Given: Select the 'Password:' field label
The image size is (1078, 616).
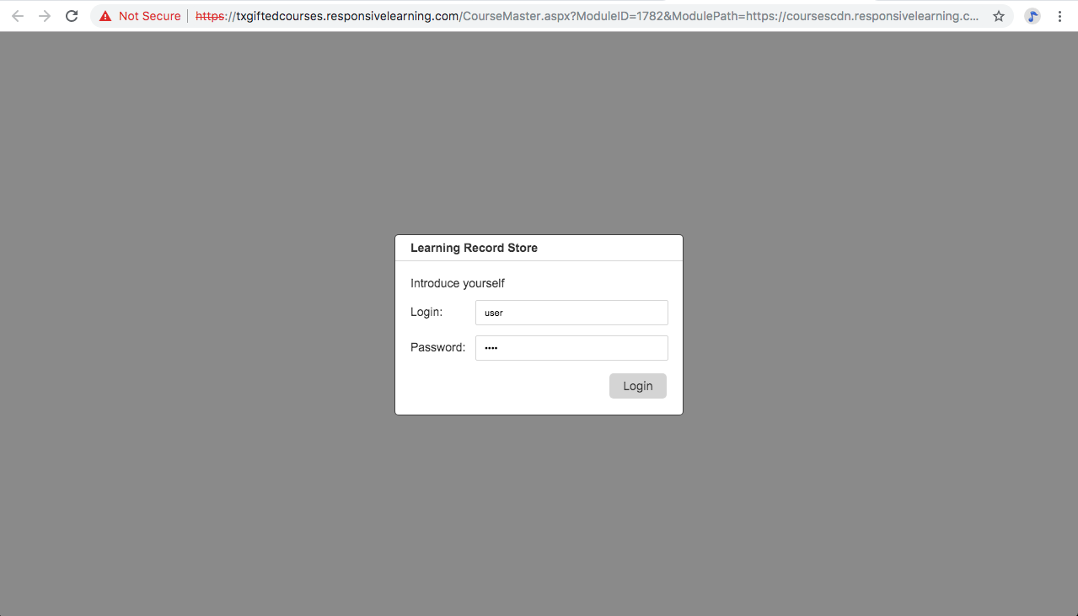Looking at the screenshot, I should point(437,347).
